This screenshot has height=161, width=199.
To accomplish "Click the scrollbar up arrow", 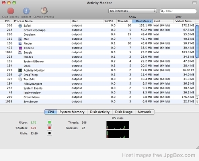I will (x=197, y=98).
